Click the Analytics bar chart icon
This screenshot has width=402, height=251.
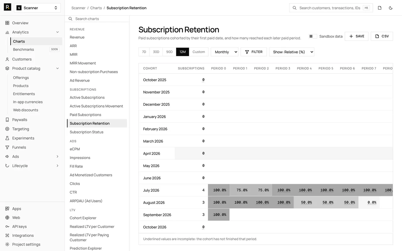point(7,32)
